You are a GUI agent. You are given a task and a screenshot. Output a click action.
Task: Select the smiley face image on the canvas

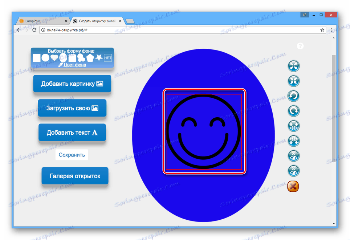[204, 131]
